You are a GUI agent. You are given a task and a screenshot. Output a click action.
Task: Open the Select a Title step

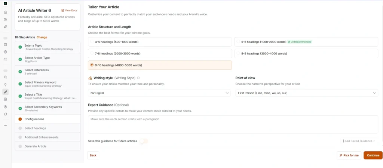coord(48,96)
